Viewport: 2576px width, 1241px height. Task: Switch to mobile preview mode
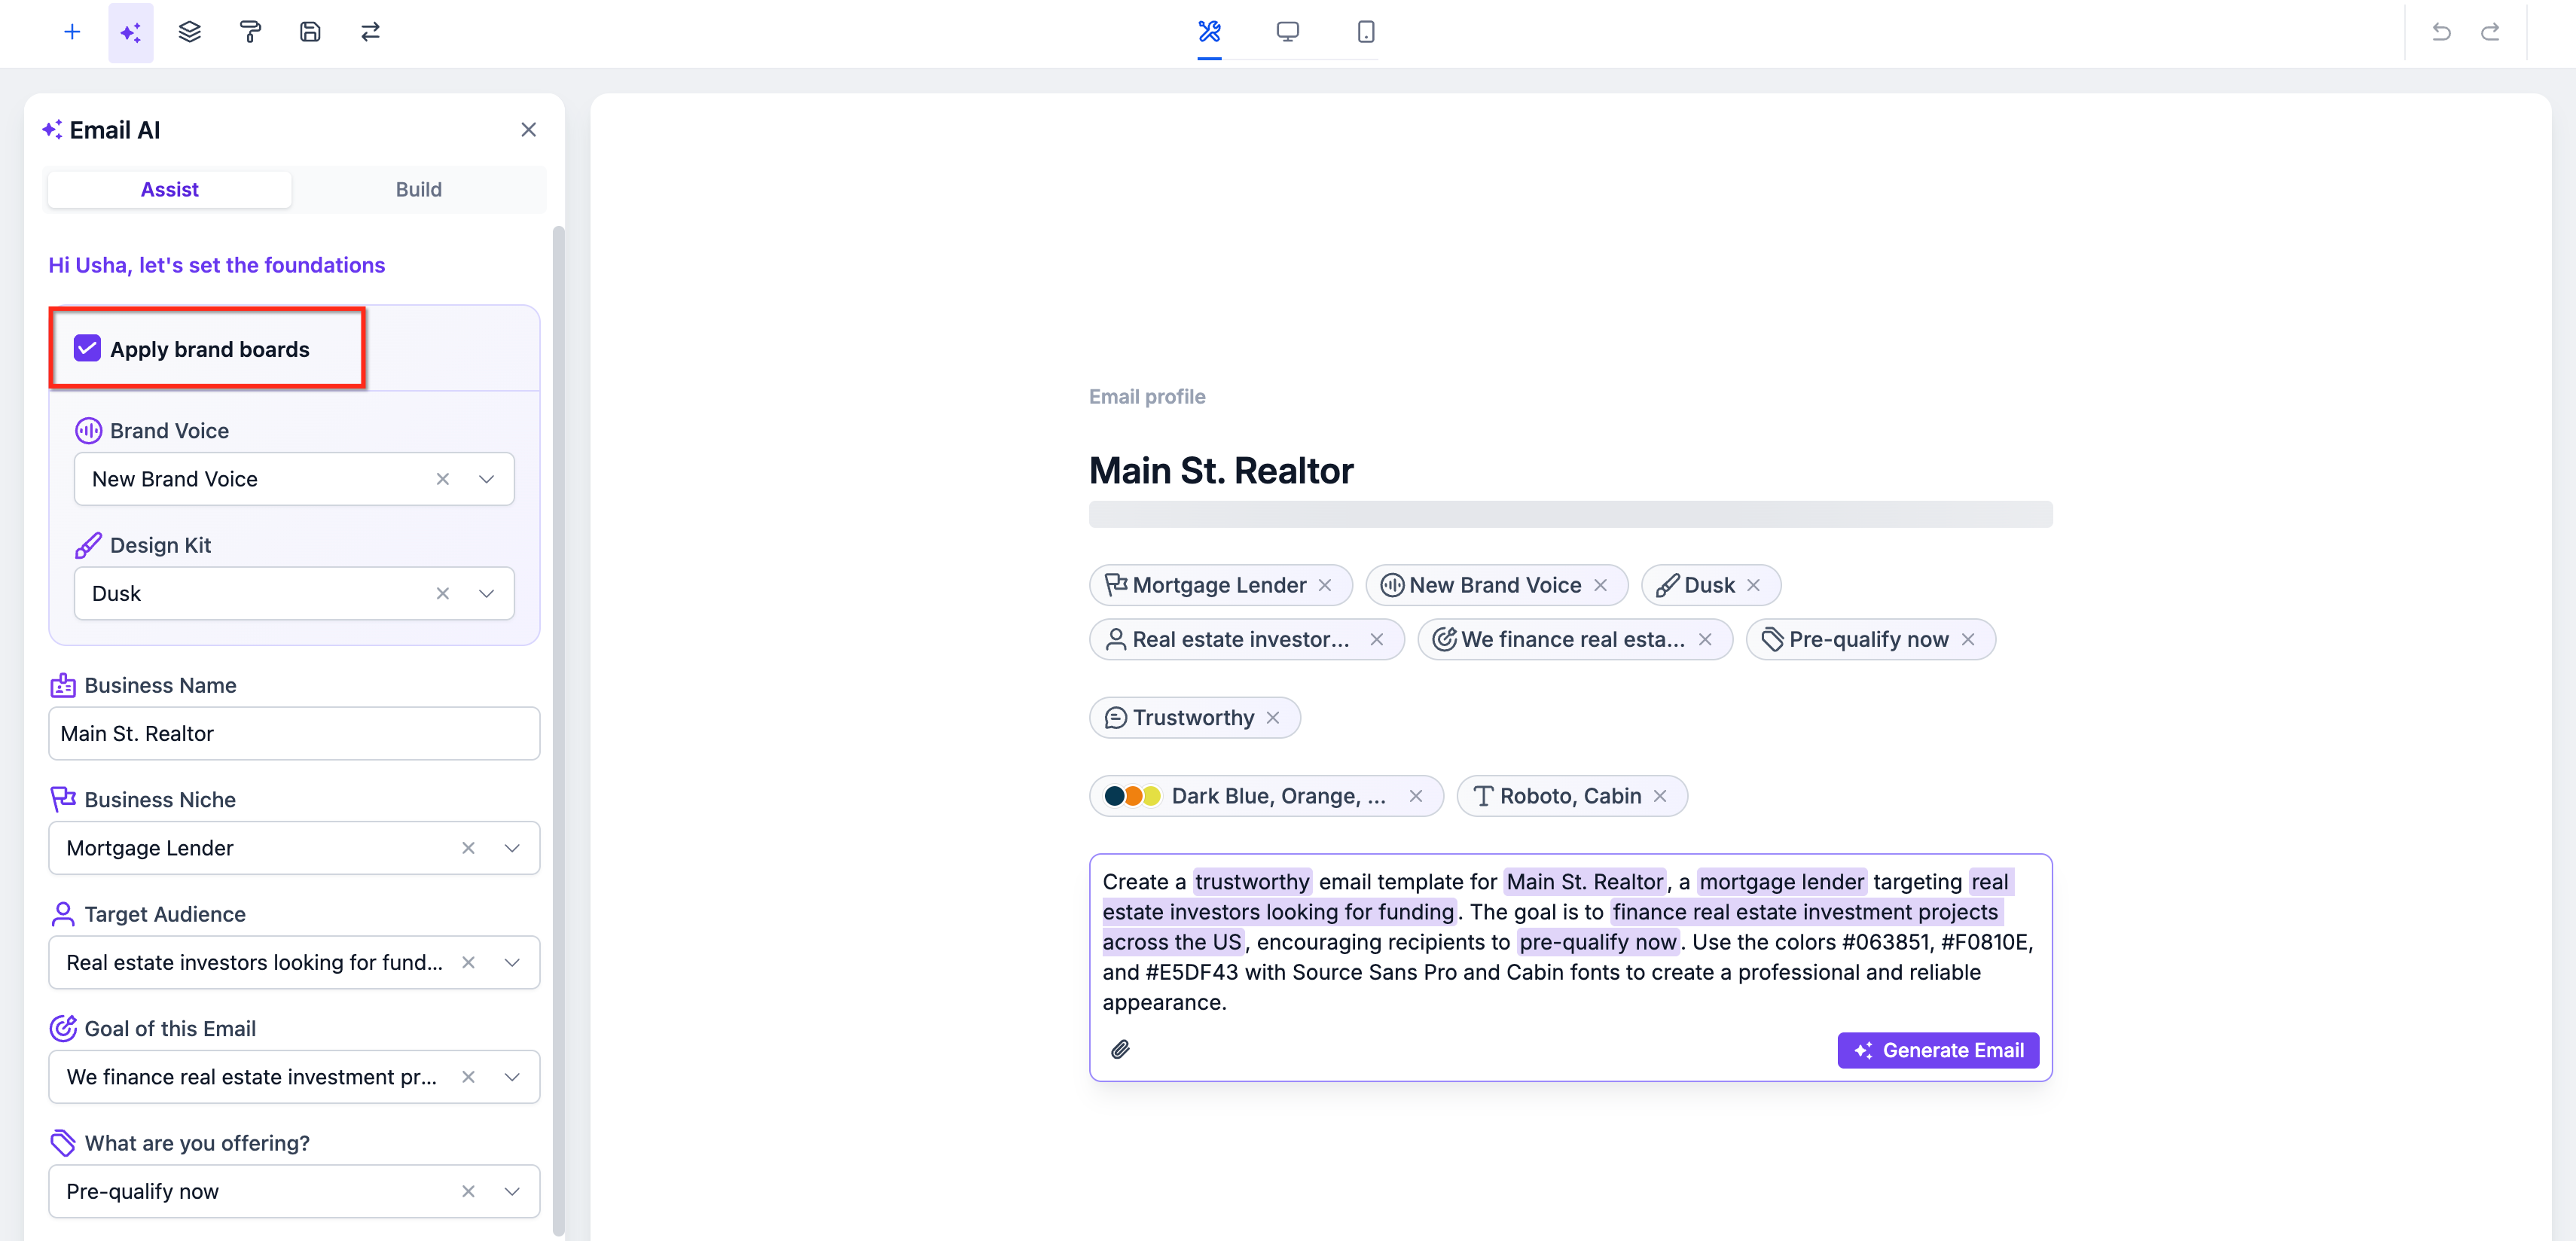coord(1366,32)
